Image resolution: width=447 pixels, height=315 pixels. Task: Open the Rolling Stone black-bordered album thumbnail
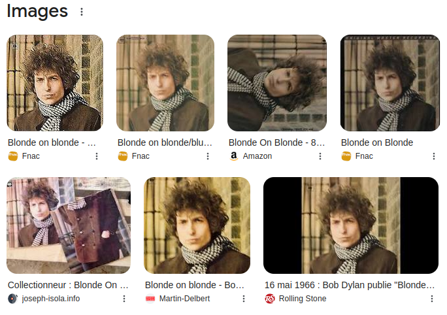click(x=350, y=225)
